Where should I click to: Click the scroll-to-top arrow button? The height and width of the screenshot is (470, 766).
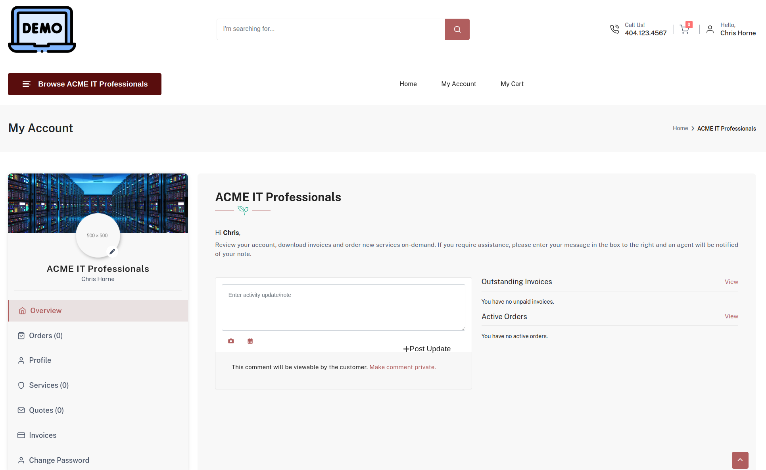click(740, 460)
